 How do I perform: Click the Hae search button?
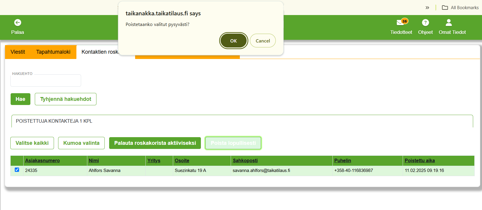(20, 99)
